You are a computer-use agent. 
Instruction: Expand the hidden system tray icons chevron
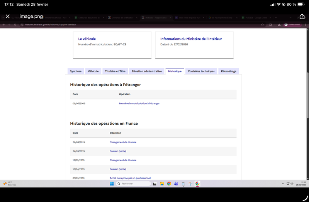tap(283, 183)
